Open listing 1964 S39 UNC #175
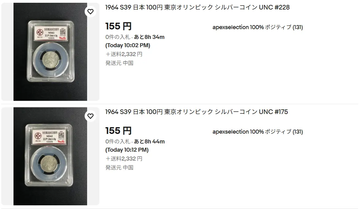This screenshot has width=361, height=209. pos(196,112)
